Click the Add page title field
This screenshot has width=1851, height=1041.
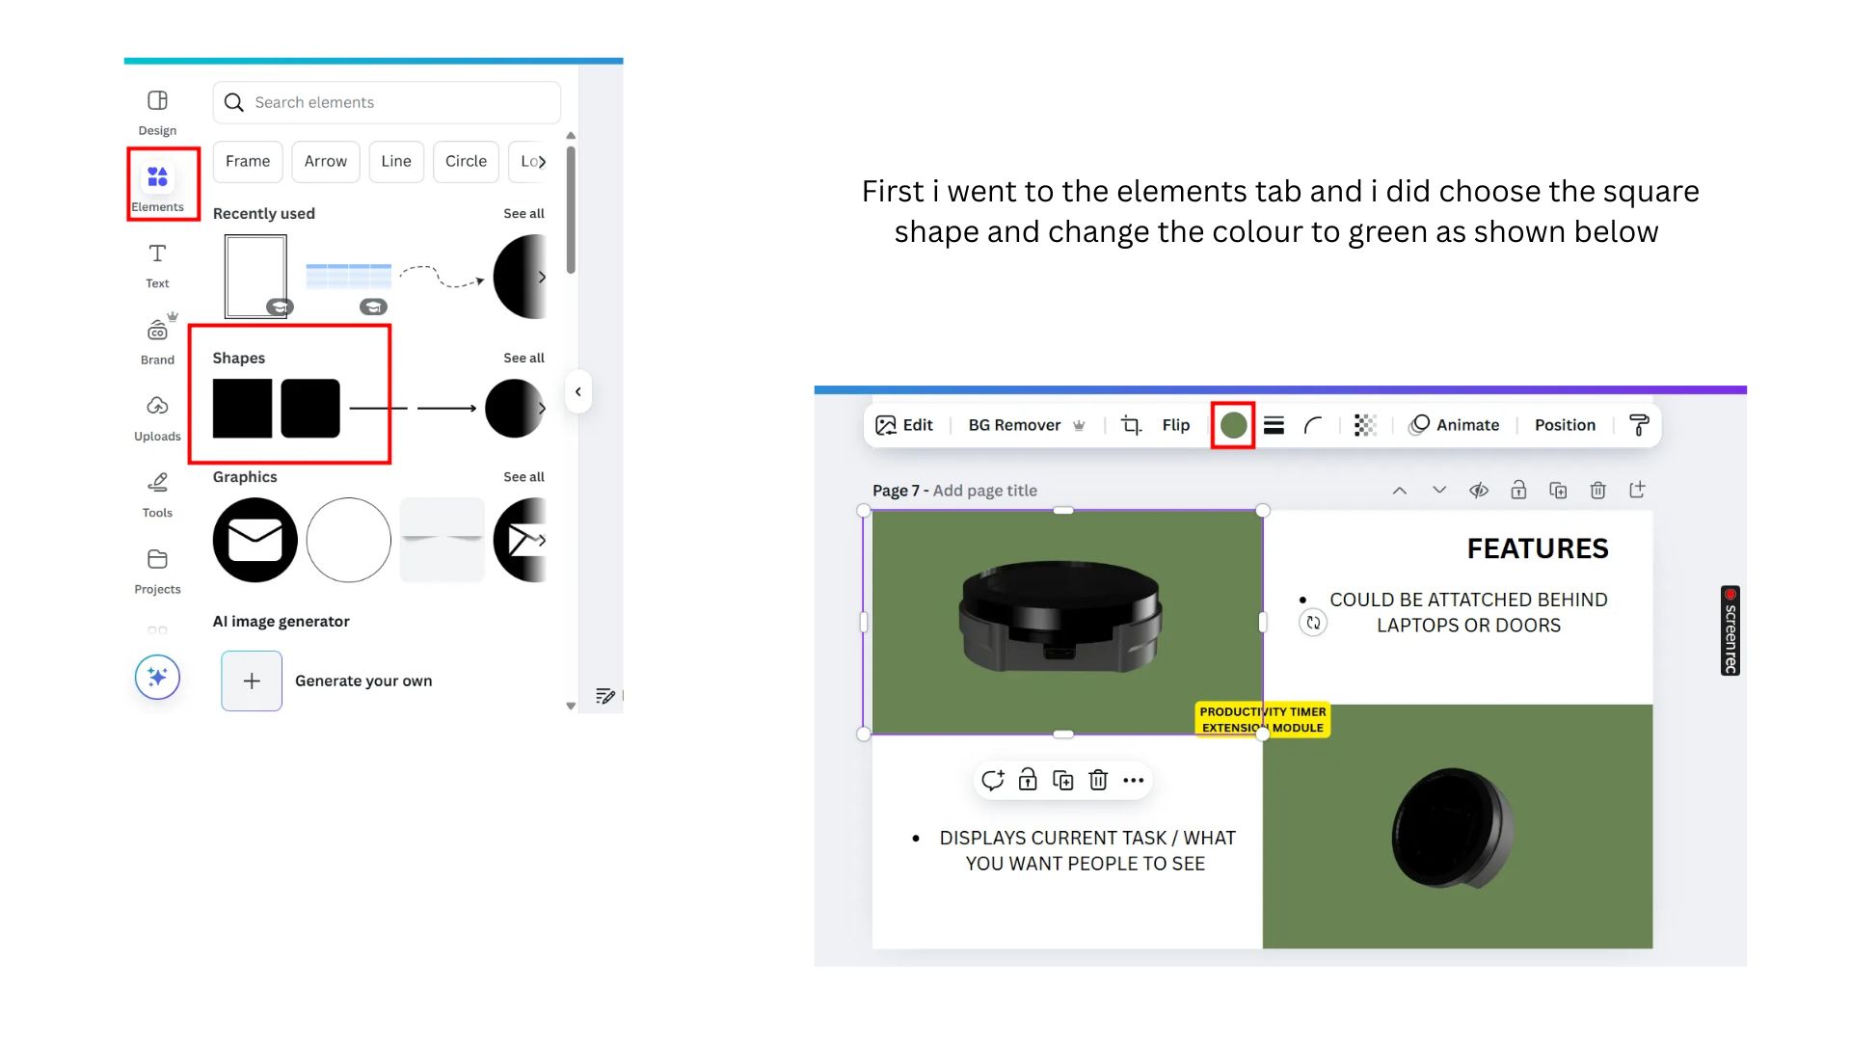pos(985,491)
